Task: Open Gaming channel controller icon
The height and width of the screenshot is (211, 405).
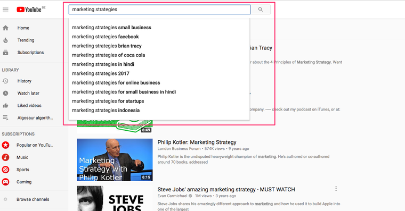Action: tap(5, 182)
